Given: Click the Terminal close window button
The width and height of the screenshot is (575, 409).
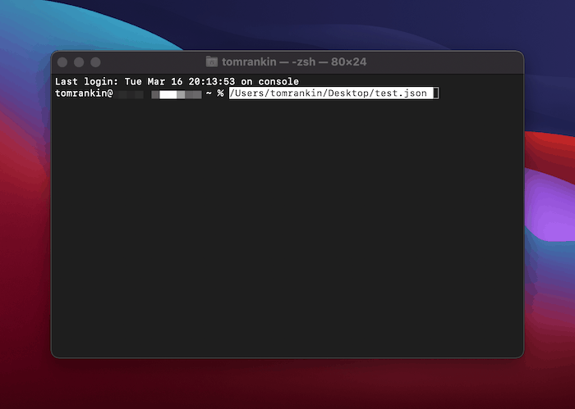Looking at the screenshot, I should (x=62, y=62).
